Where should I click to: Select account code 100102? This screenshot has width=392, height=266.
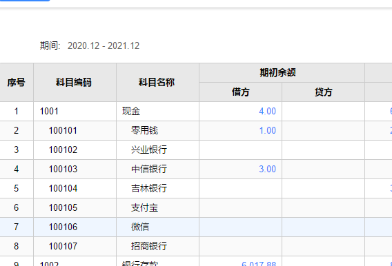pos(63,150)
